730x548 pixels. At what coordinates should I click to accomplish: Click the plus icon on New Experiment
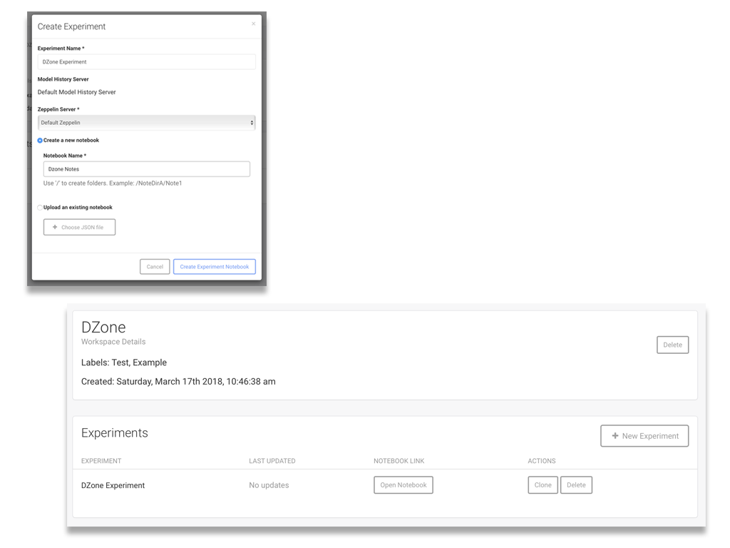point(615,436)
